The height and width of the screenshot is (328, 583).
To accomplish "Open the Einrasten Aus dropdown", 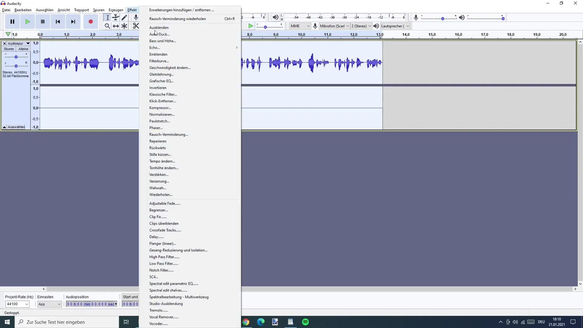I will click(x=49, y=304).
